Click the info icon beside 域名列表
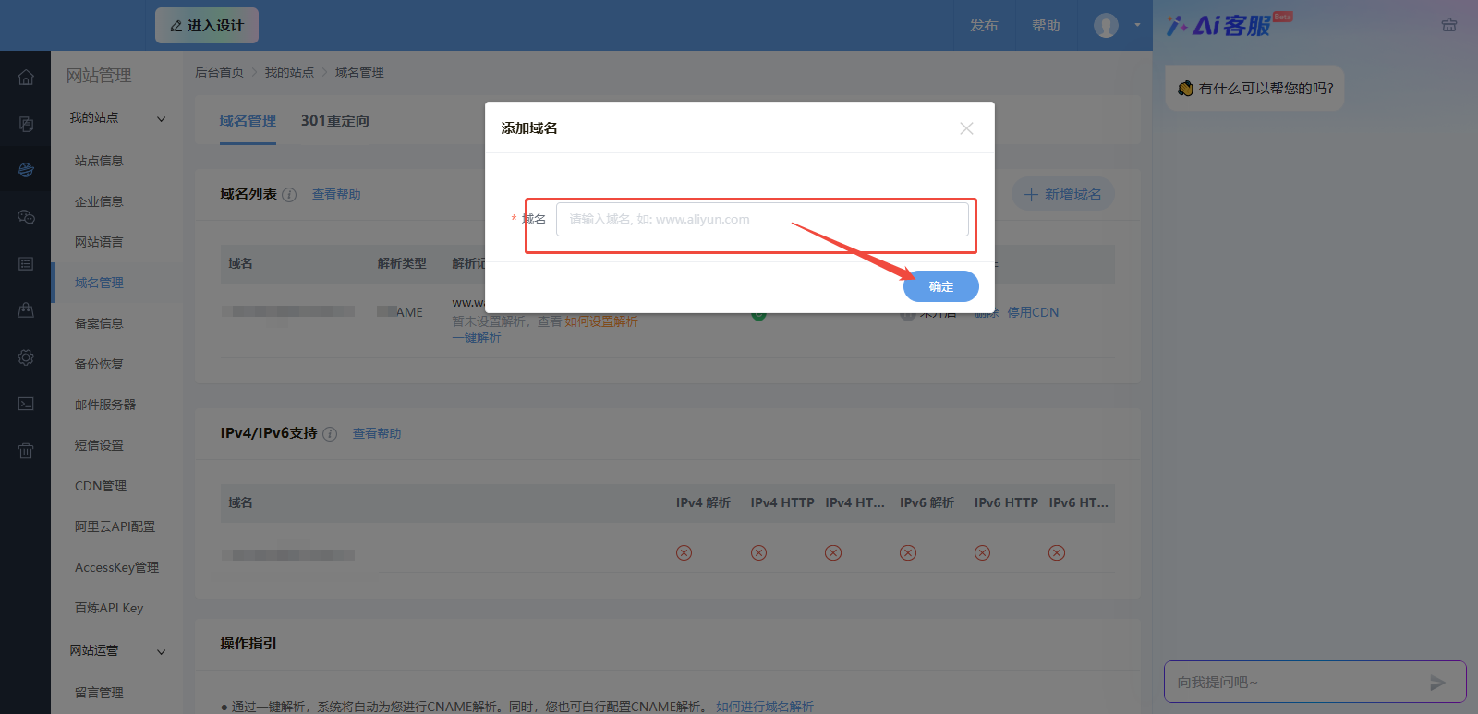Screen dimensions: 1478x714 (289, 195)
